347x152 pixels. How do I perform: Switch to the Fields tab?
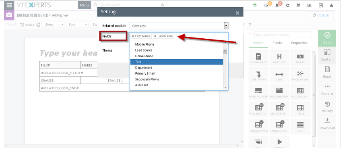click(x=277, y=43)
